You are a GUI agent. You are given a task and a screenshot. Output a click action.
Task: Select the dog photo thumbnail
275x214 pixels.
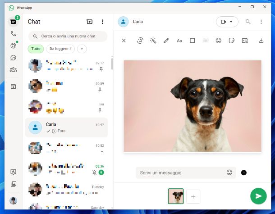click(176, 196)
